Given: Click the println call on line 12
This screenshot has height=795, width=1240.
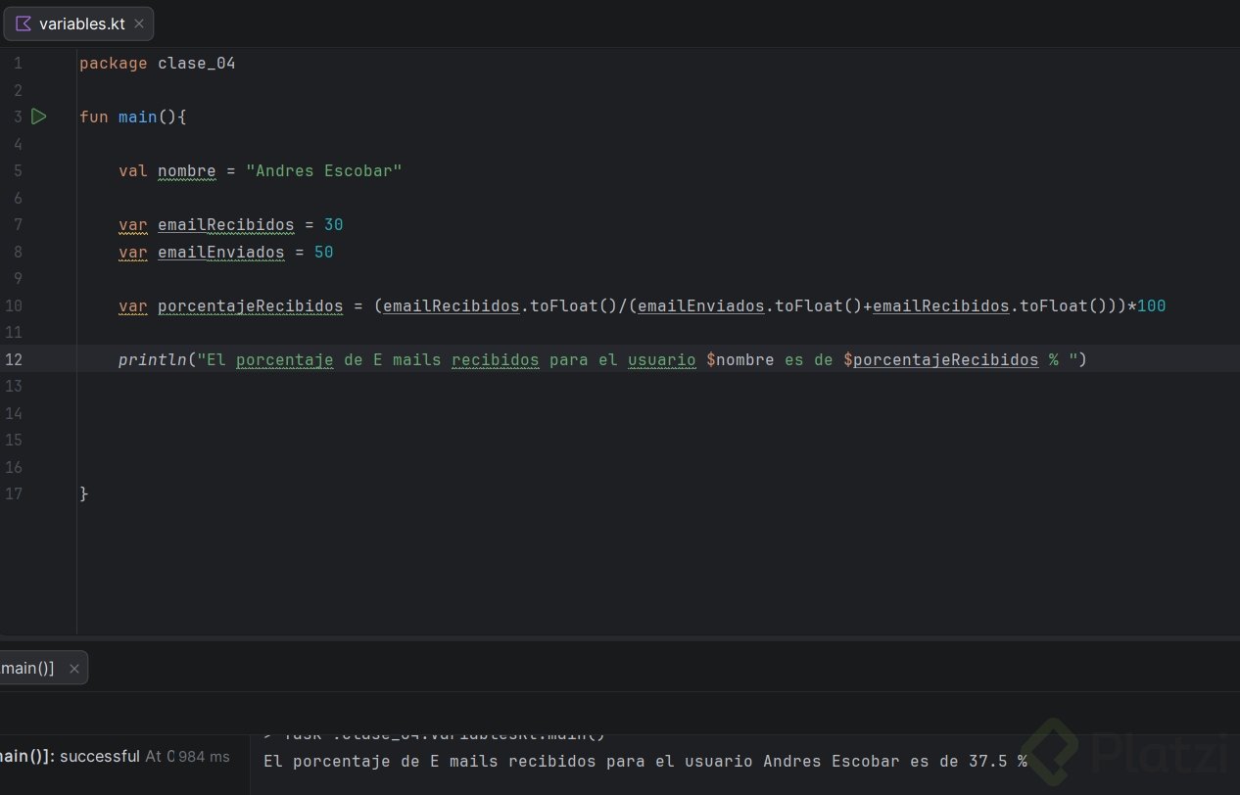Looking at the screenshot, I should [x=153, y=359].
